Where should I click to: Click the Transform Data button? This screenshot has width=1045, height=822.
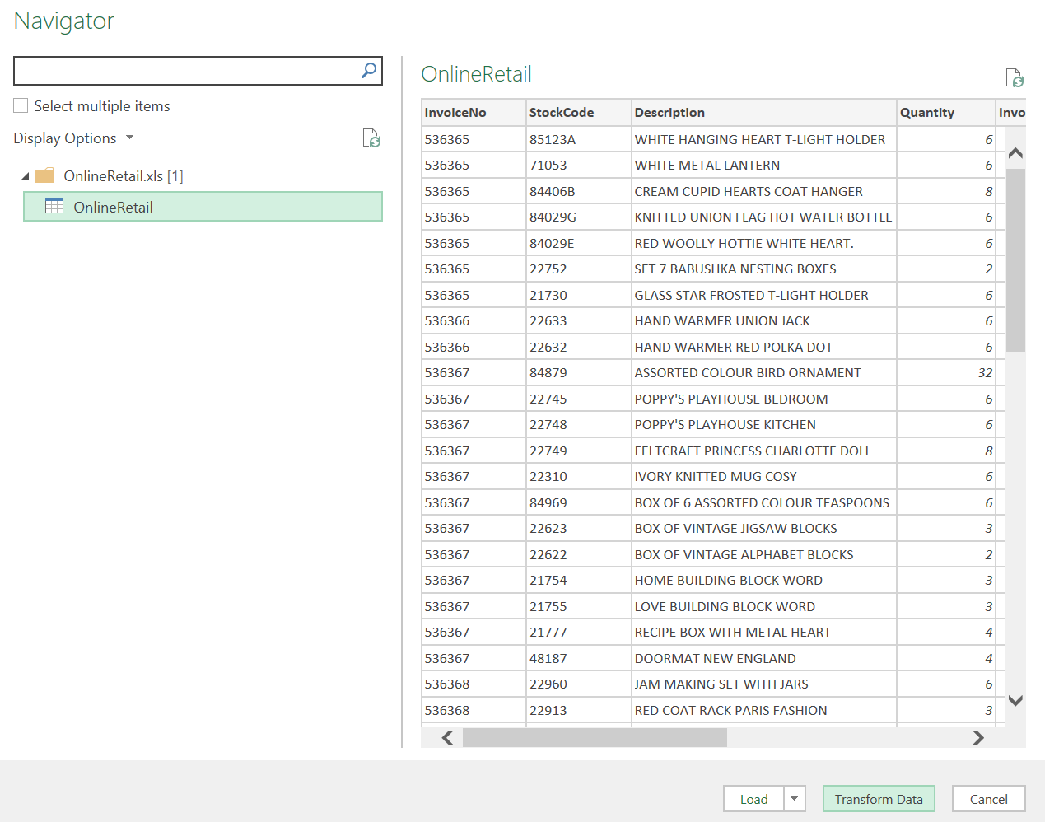tap(878, 799)
